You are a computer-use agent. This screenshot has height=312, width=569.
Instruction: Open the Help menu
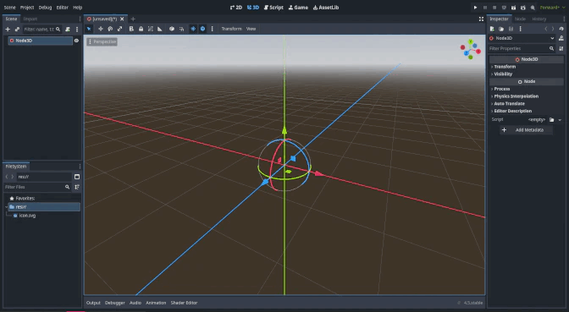(78, 8)
